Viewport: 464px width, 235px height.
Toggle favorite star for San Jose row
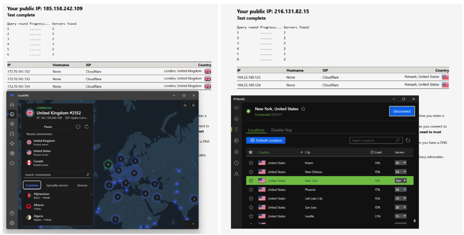coord(251,207)
